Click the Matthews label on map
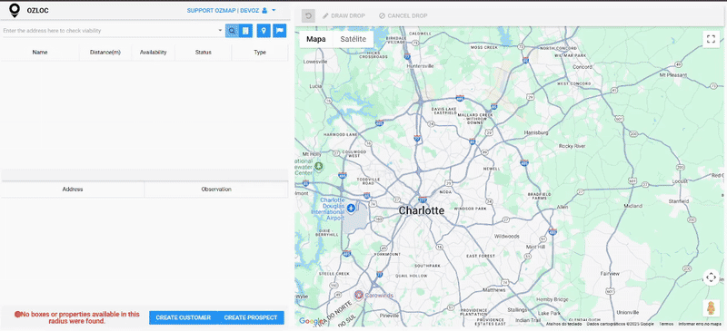This screenshot has width=727, height=331. [493, 290]
